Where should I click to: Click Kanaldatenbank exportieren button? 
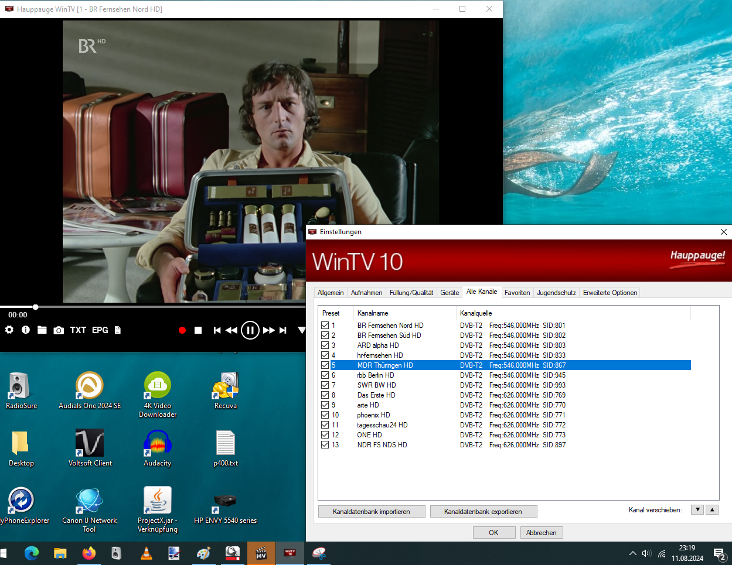(483, 512)
